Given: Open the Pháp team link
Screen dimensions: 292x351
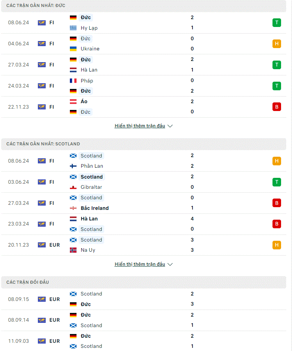Looking at the screenshot, I should tap(87, 81).
